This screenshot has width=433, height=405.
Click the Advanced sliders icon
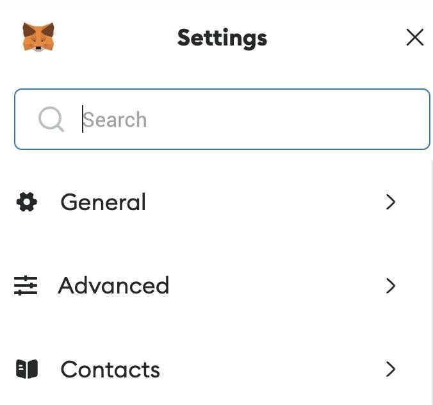26,285
